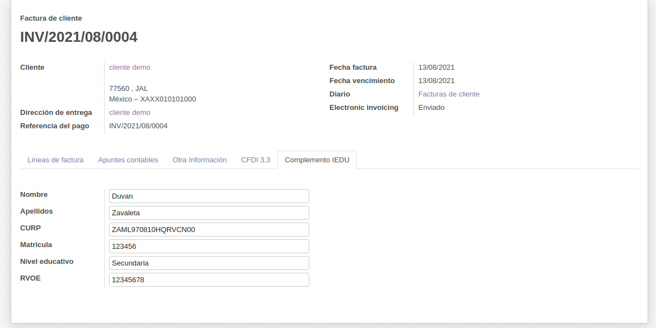Click the Enviado electronic invoicing status
The image size is (656, 328).
431,108
